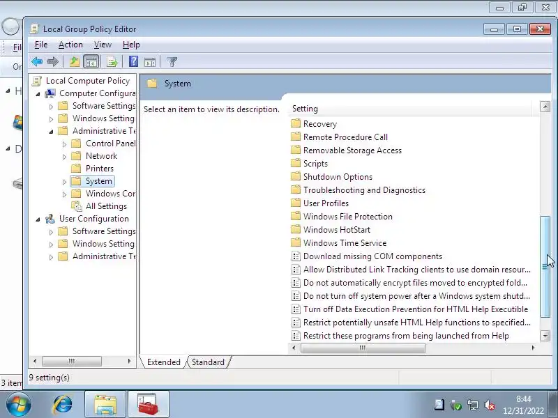Image resolution: width=558 pixels, height=418 pixels.
Task: Expand the Network tree node
Action: [x=64, y=156]
